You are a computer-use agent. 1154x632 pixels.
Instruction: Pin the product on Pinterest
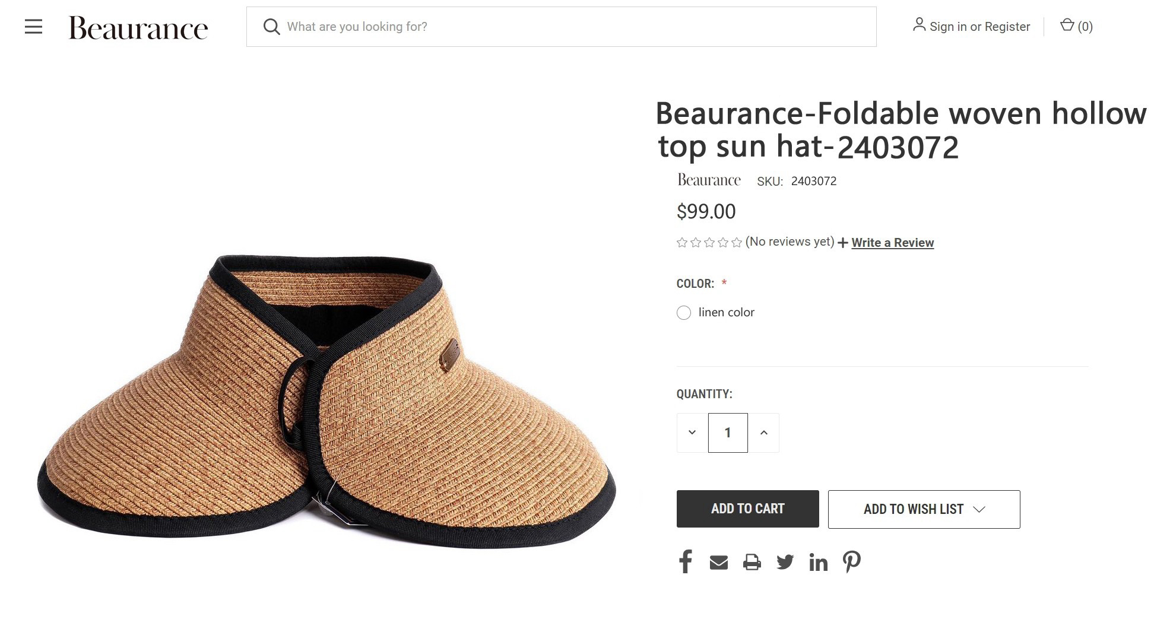(852, 561)
